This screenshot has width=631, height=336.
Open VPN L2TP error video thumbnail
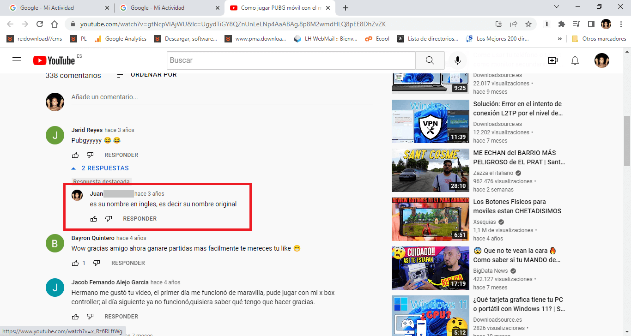[431, 121]
